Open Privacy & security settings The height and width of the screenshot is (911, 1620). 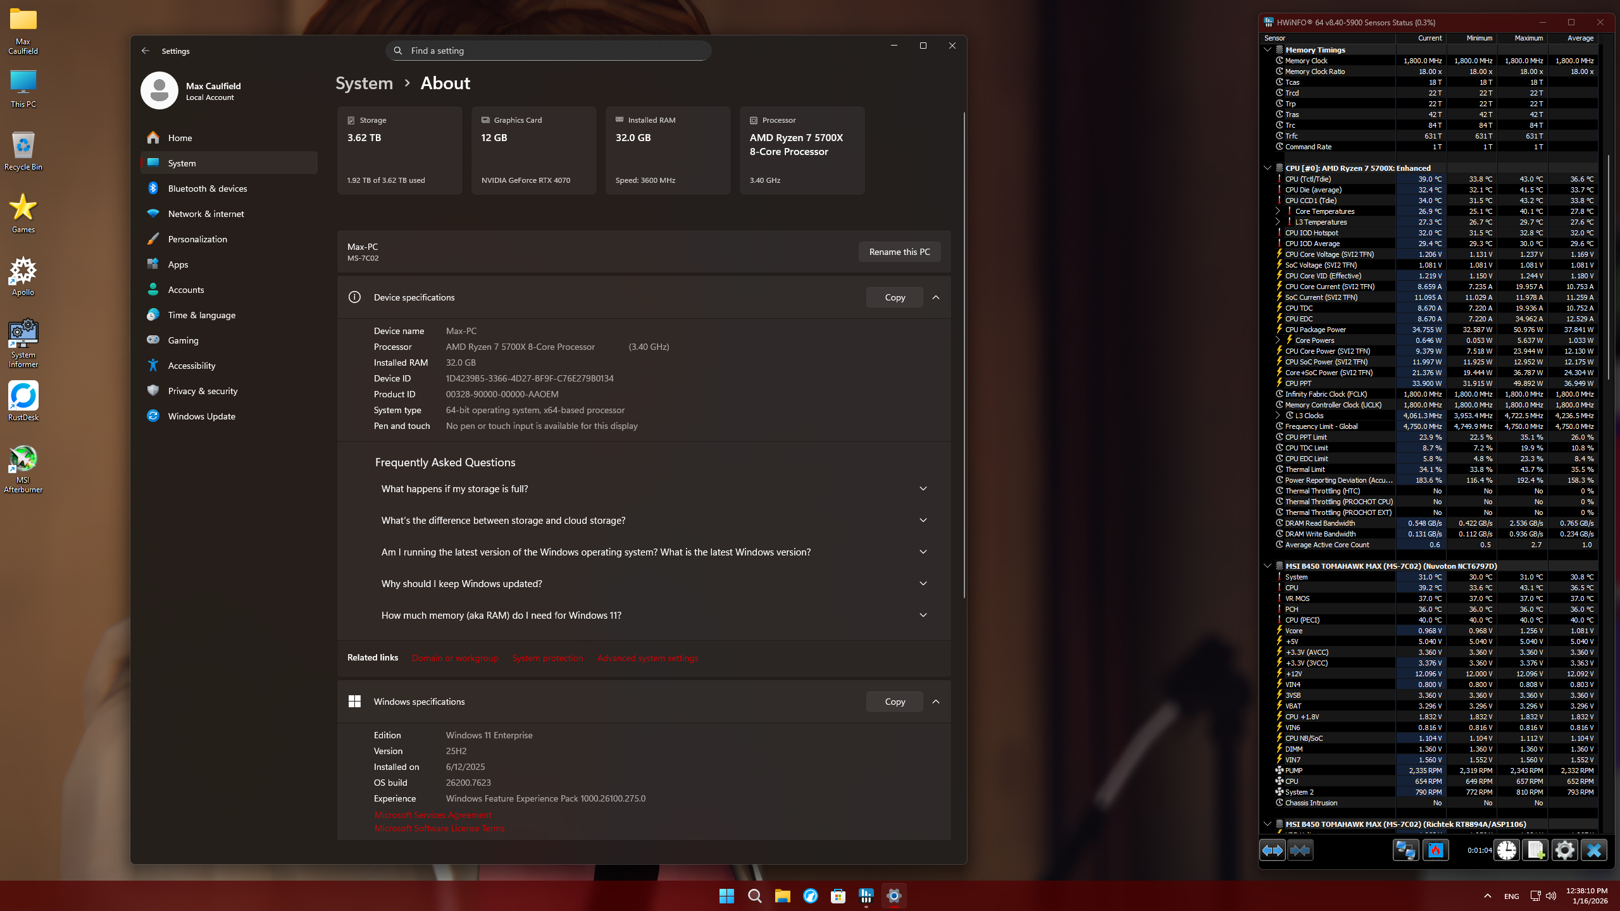point(229,391)
